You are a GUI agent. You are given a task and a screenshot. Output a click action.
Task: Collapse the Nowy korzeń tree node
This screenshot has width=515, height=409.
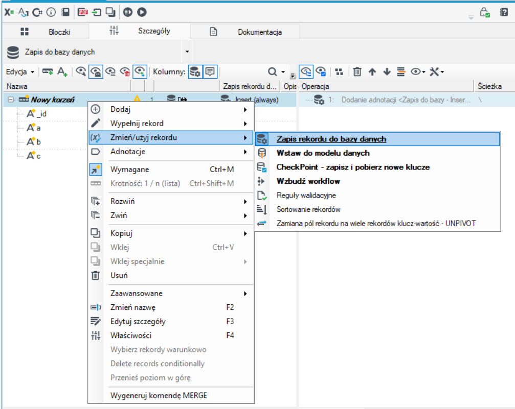pos(11,100)
